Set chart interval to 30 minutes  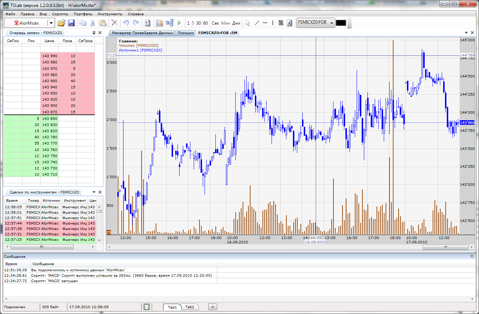[x=198, y=23]
